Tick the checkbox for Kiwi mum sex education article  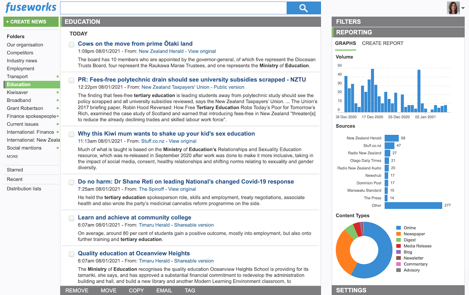[x=71, y=134]
